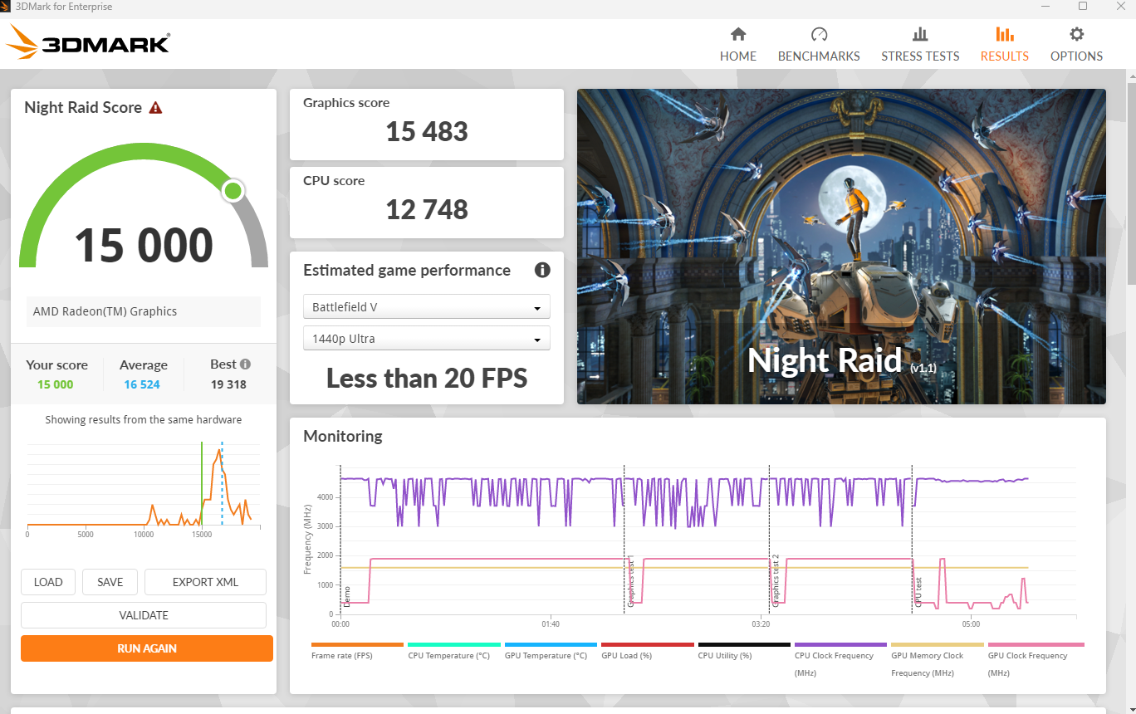Click the AMD Radeon(TM) Graphics label
This screenshot has height=714, width=1136.
[x=105, y=311]
